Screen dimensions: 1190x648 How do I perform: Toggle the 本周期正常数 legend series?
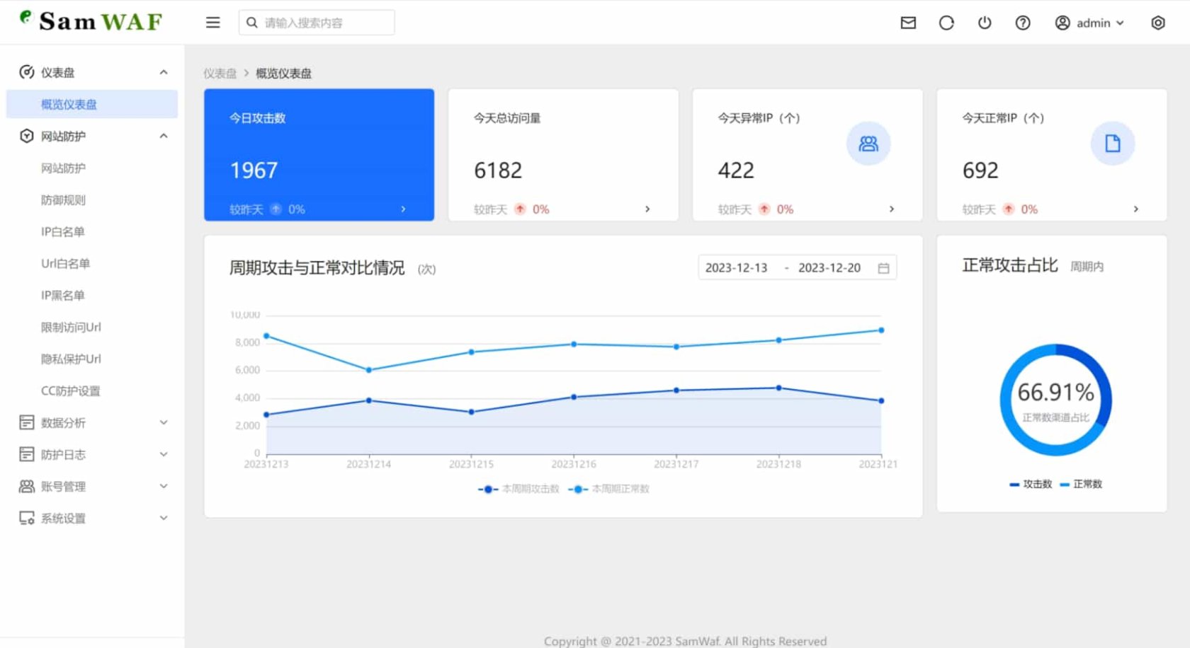pos(609,489)
